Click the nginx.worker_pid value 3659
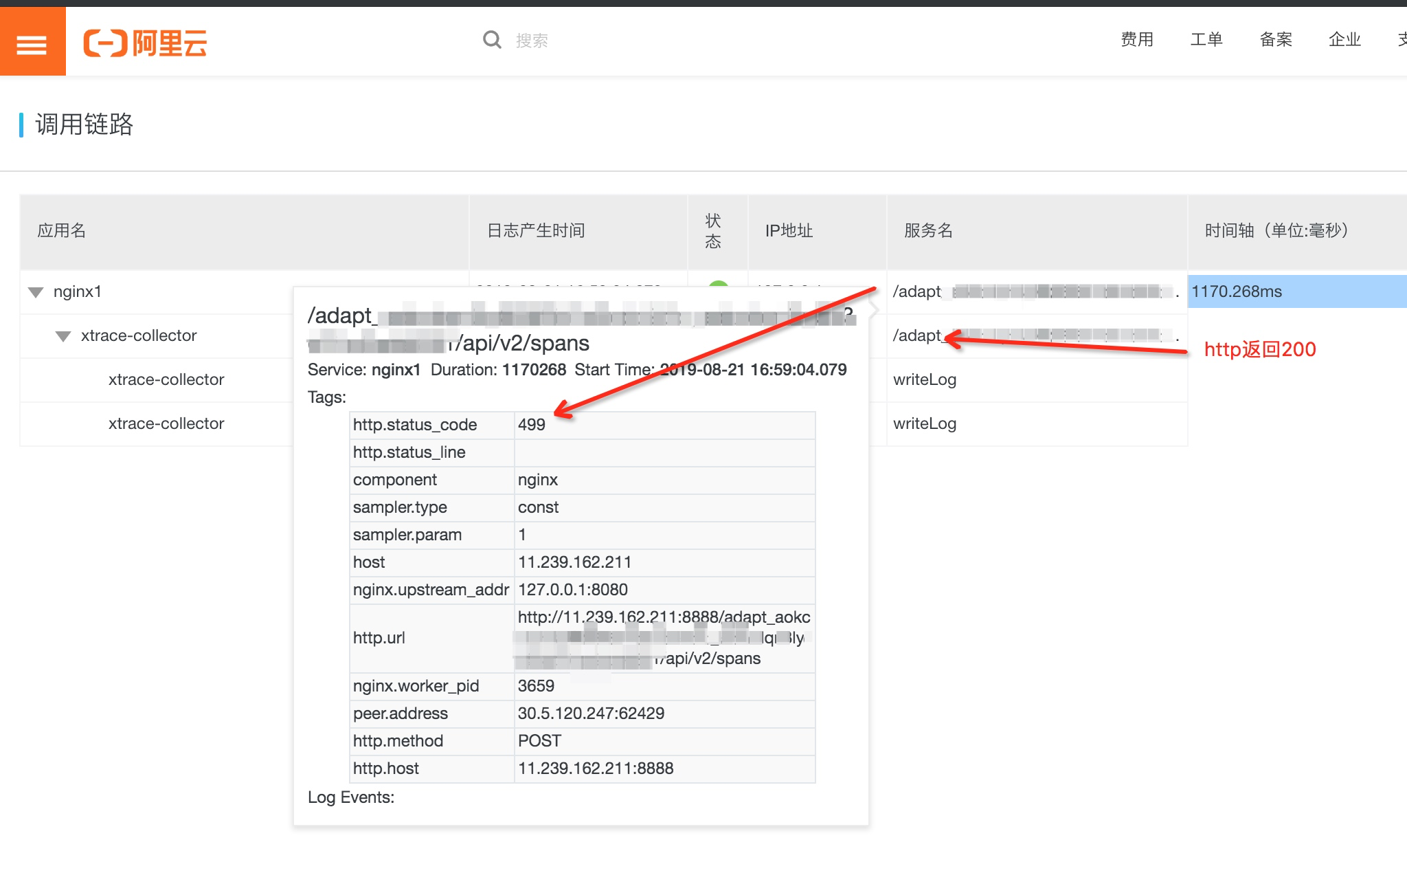1407x884 pixels. coord(536,686)
